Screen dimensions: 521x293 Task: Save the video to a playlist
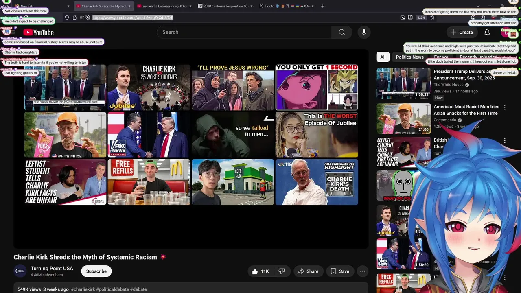(x=340, y=271)
